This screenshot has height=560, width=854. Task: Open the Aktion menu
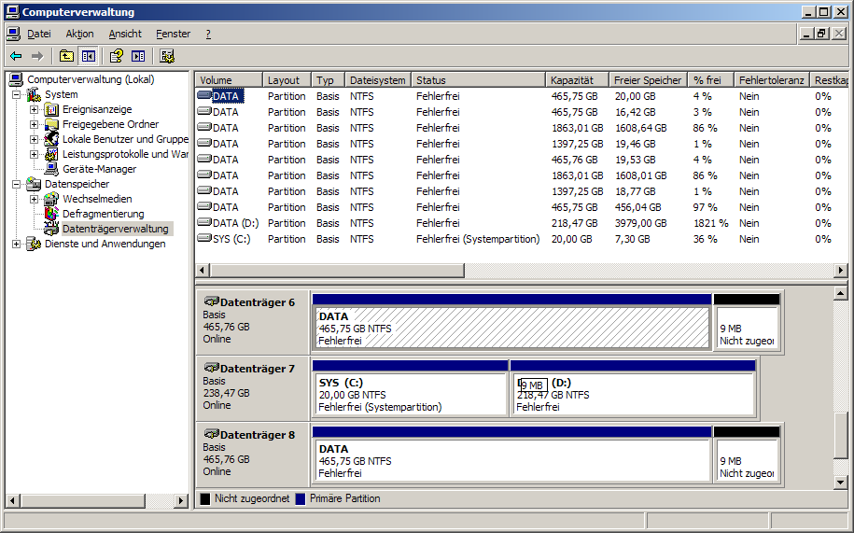click(x=79, y=34)
